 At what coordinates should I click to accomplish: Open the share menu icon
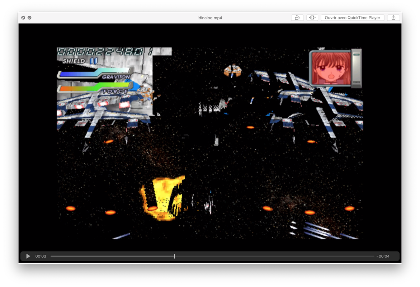coord(393,18)
